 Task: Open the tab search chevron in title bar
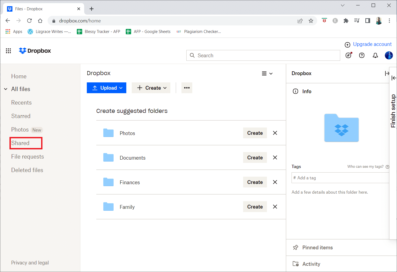pyautogui.click(x=343, y=5)
